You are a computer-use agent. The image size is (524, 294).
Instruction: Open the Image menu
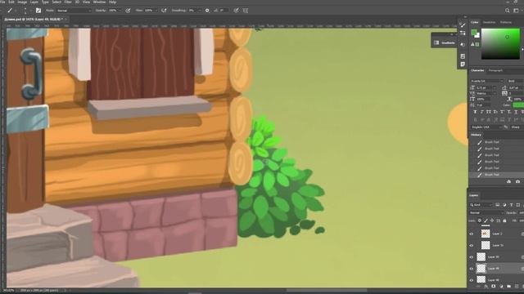coord(22,2)
